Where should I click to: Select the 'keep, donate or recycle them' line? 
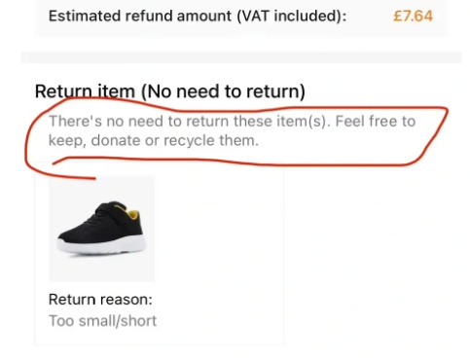(x=154, y=141)
